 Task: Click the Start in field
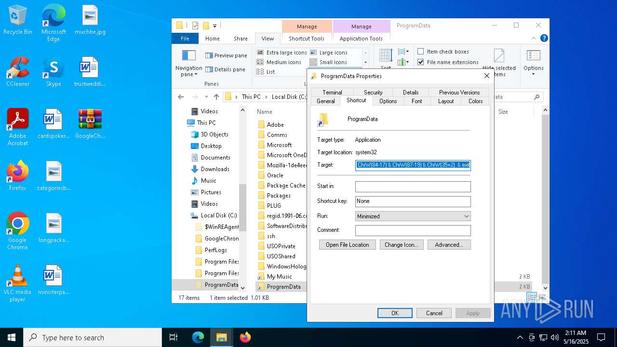click(x=413, y=187)
